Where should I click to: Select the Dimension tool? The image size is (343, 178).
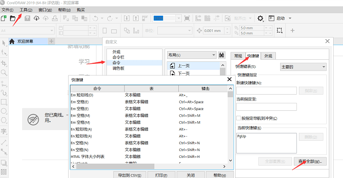[x=4, y=142]
